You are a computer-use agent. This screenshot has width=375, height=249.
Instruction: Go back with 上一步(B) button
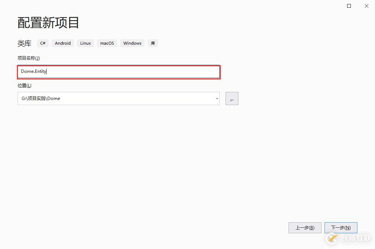[305, 228]
